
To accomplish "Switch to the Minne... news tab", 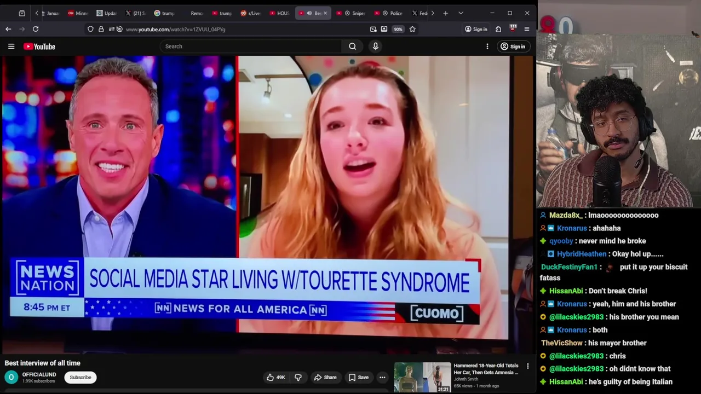I will [x=78, y=13].
